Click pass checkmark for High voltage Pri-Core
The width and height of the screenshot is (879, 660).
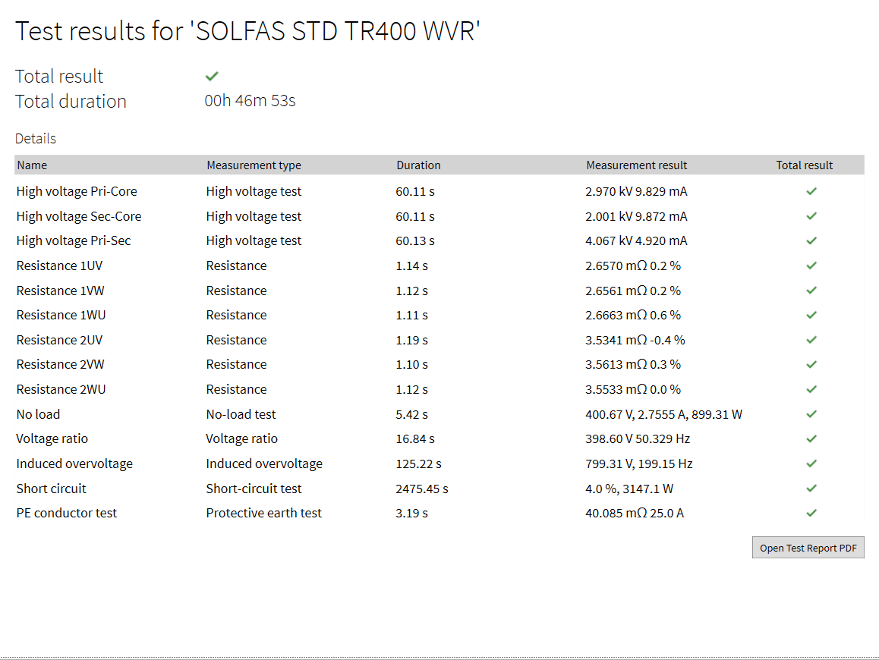tap(811, 191)
